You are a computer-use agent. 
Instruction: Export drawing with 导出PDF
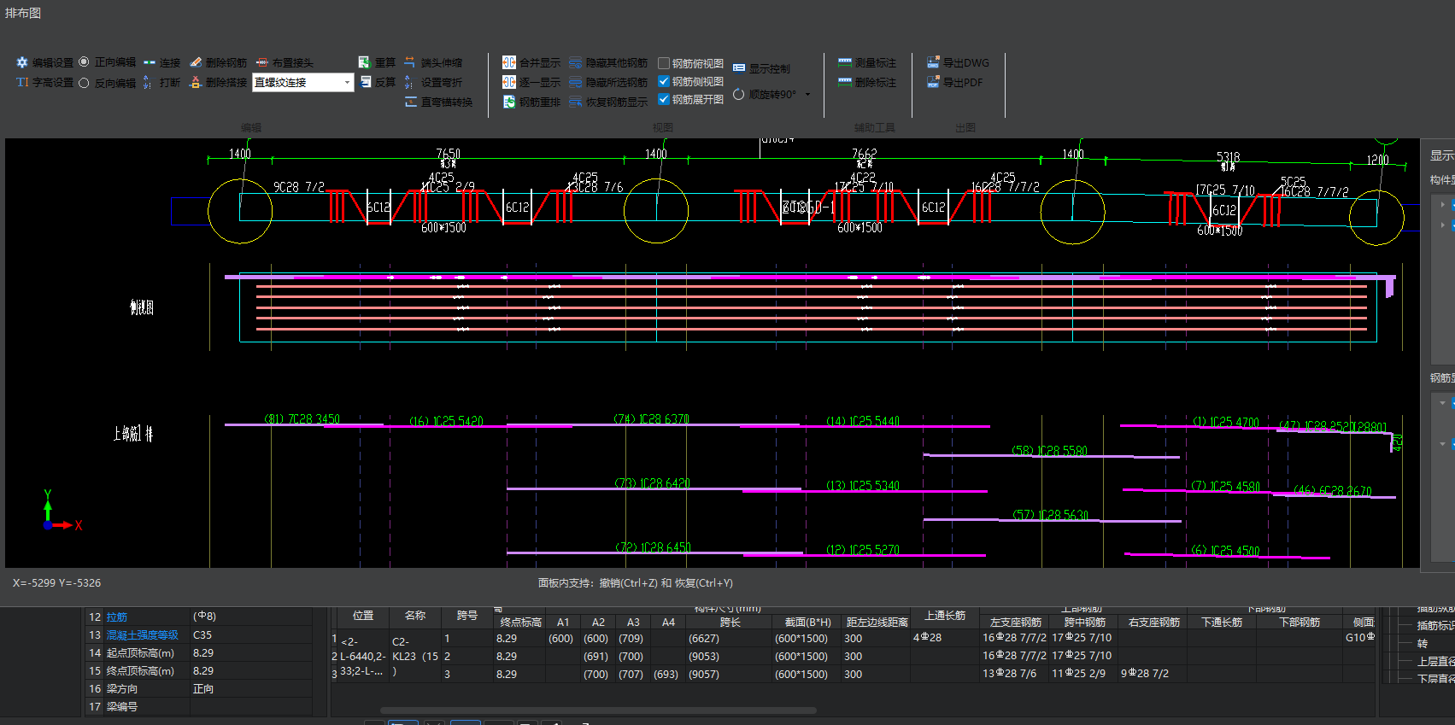954,83
